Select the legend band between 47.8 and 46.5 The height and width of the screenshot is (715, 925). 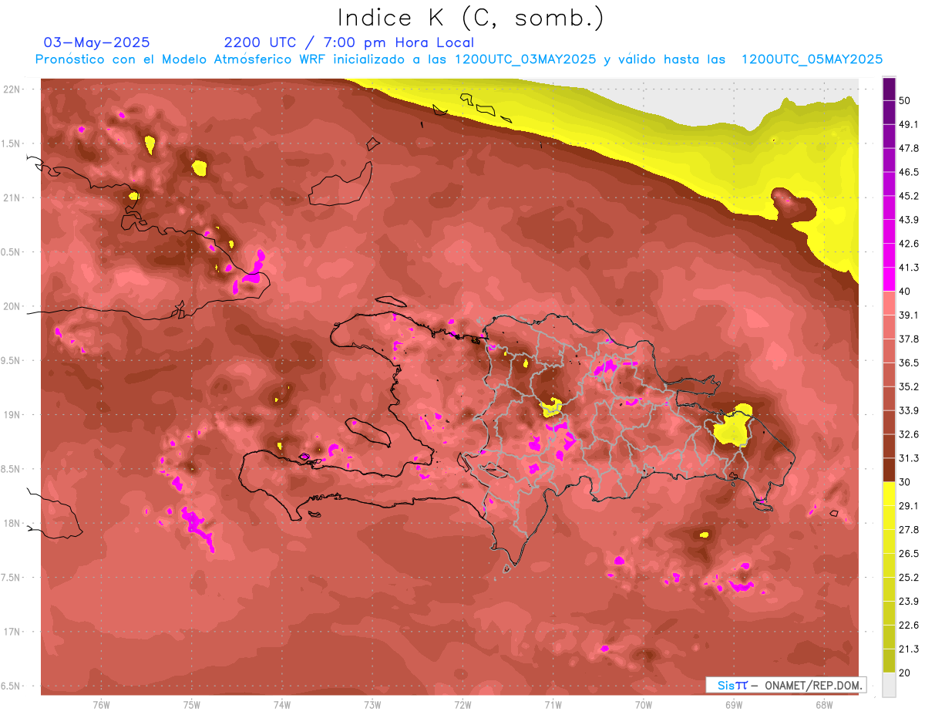889,160
